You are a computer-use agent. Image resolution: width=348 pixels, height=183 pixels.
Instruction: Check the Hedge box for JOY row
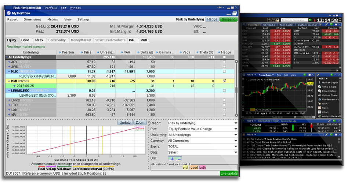(x=224, y=62)
